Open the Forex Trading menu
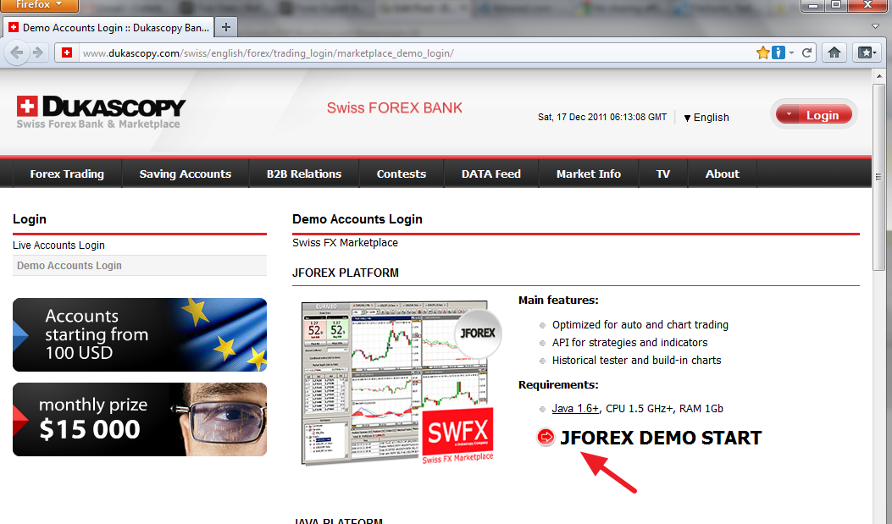This screenshot has width=892, height=524. coord(67,174)
